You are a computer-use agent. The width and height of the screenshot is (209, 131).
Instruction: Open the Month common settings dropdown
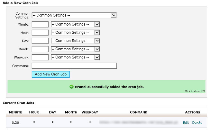[76, 49]
